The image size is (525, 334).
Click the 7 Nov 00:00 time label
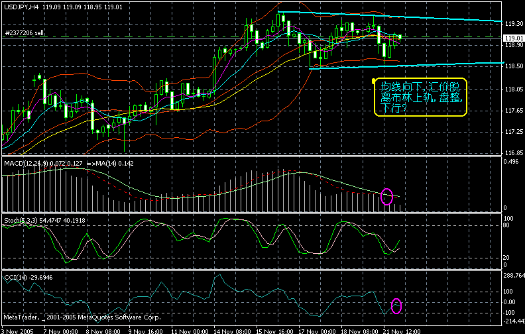60,331
